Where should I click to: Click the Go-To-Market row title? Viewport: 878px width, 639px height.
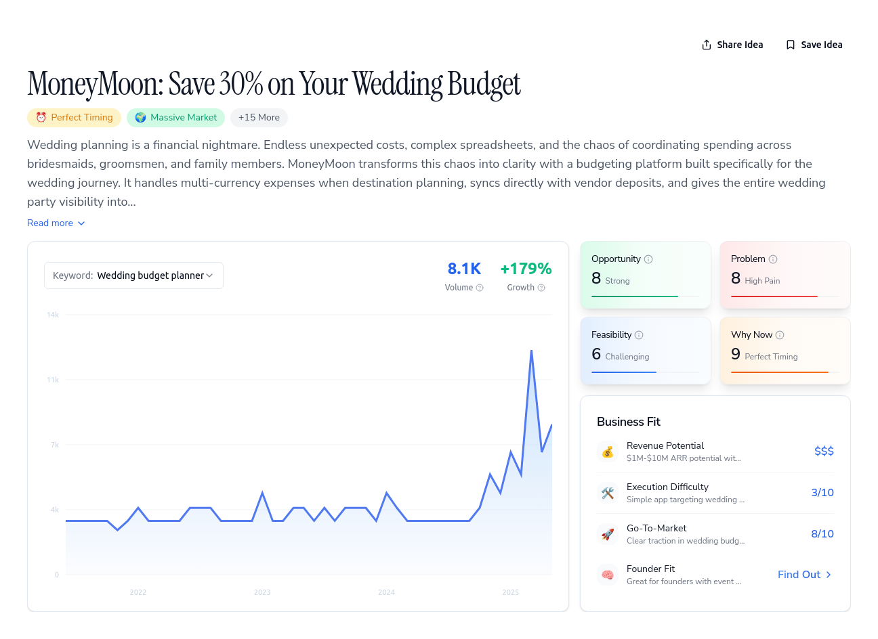pyautogui.click(x=656, y=528)
